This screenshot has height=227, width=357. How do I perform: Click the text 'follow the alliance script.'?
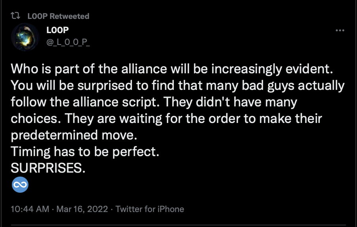point(85,102)
